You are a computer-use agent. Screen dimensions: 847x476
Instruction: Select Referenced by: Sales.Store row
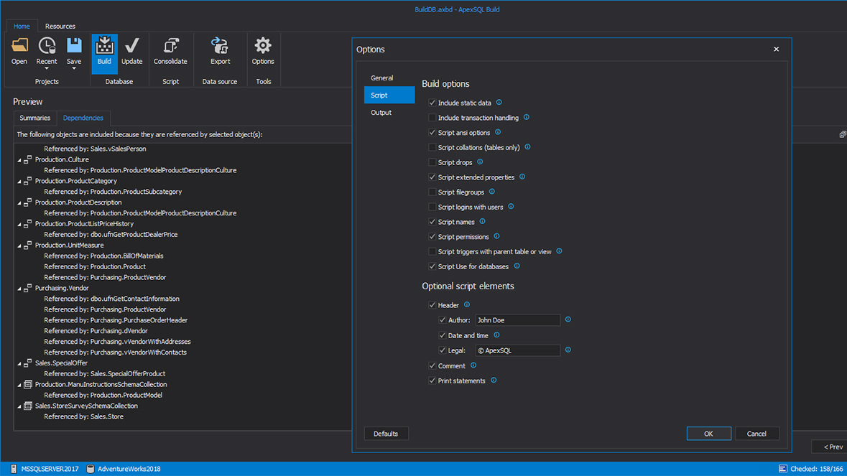point(84,416)
